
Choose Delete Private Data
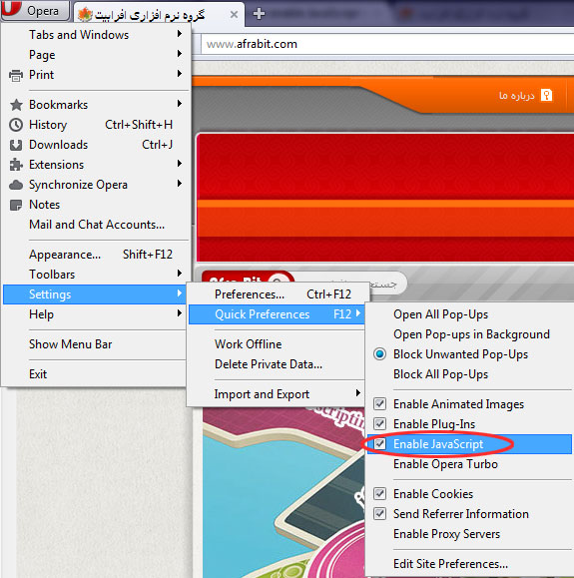[277, 364]
